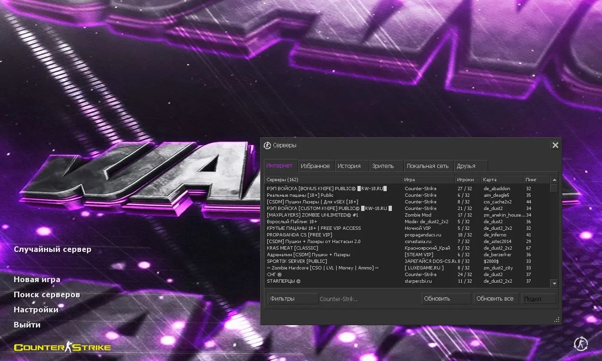
Task: Open Настройки from the main menu
Action: click(36, 310)
